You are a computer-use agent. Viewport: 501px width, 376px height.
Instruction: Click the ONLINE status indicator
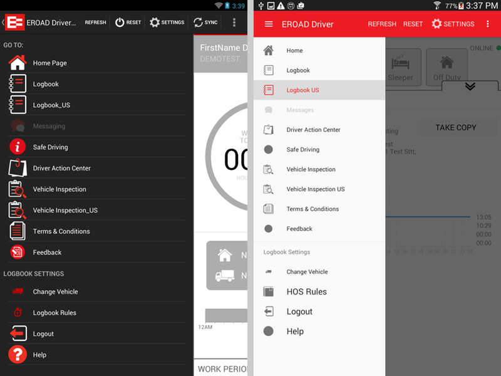click(485, 48)
